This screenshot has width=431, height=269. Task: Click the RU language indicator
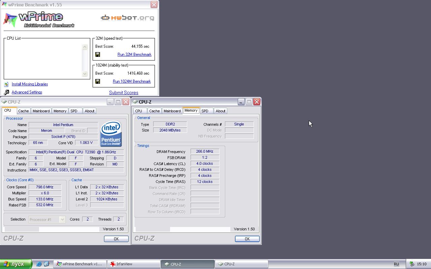[x=396, y=264]
